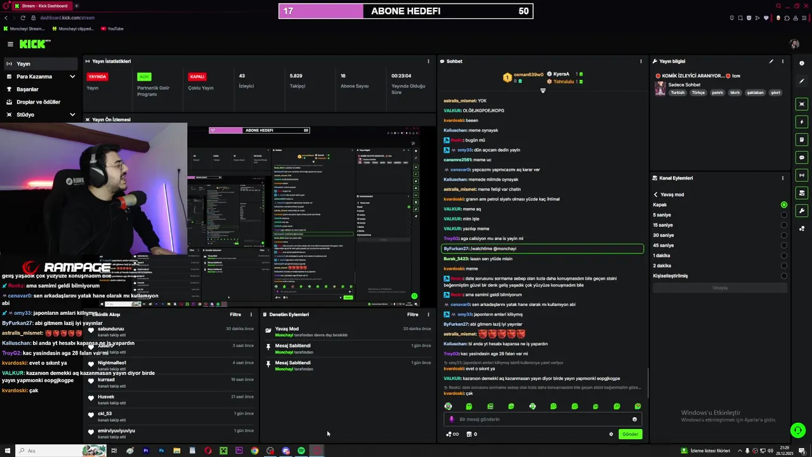Click the stream category thumbnail image
This screenshot has height=457, width=812.
(x=660, y=88)
